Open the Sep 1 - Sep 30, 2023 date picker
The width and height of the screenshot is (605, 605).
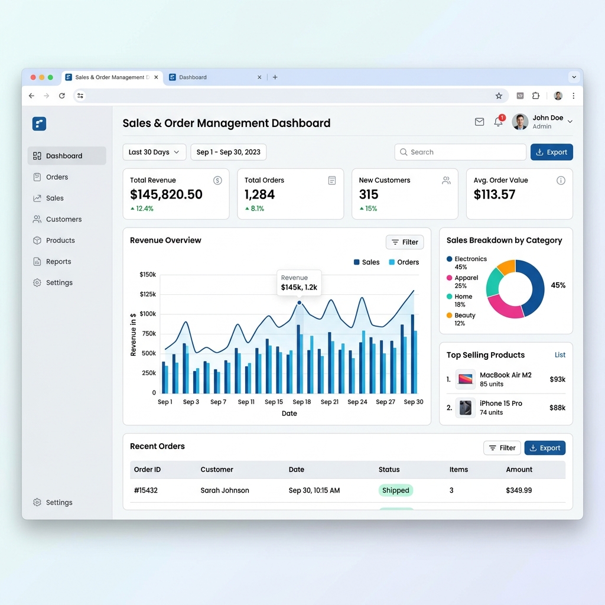[228, 152]
